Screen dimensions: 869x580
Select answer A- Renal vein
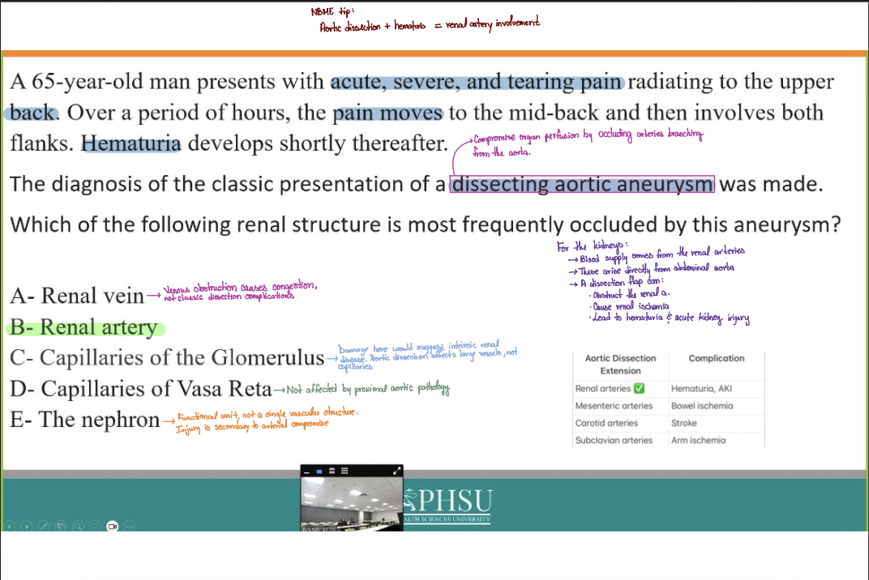point(77,296)
